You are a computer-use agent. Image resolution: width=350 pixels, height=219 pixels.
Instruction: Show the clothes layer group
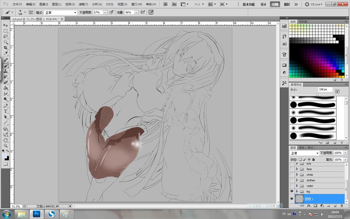(x=291, y=180)
